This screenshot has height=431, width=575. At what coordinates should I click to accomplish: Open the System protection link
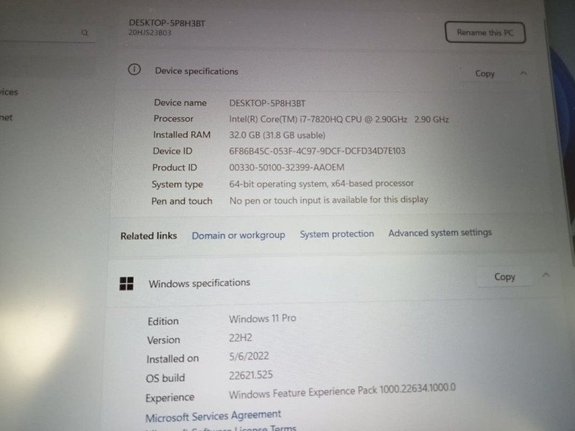[x=336, y=234]
